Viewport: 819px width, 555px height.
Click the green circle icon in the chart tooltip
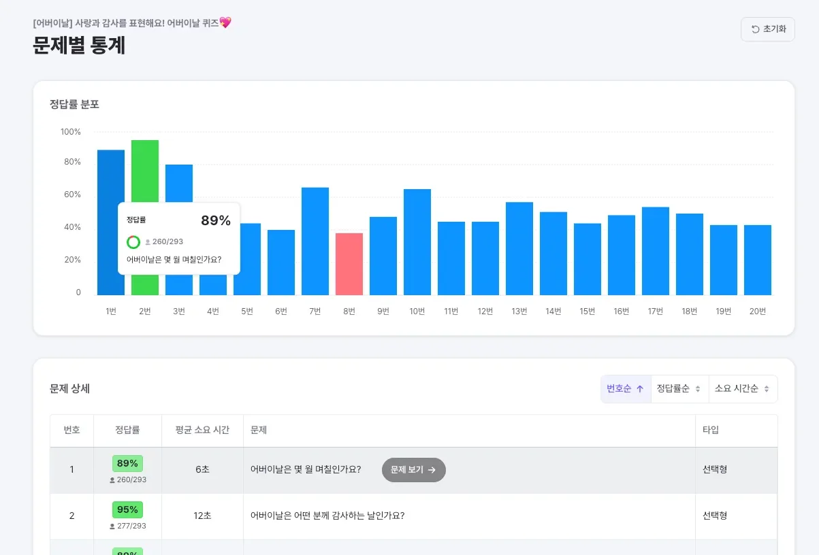pos(133,242)
